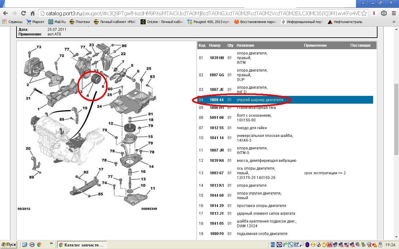Launch media player from quick launch
This screenshot has height=249, width=399.
(32, 245)
